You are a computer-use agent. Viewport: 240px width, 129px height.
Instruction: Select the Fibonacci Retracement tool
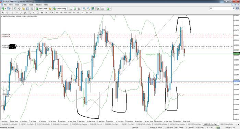tap(29, 13)
